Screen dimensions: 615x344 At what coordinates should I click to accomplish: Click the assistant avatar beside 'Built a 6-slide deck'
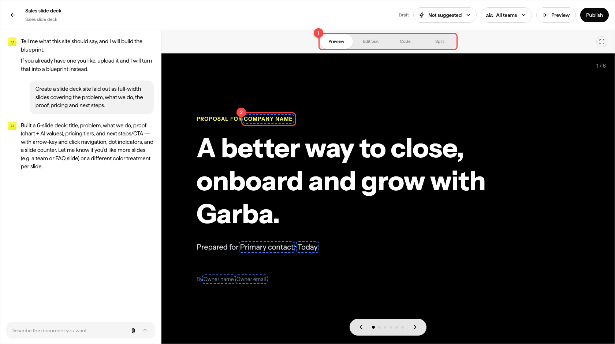[x=12, y=126]
